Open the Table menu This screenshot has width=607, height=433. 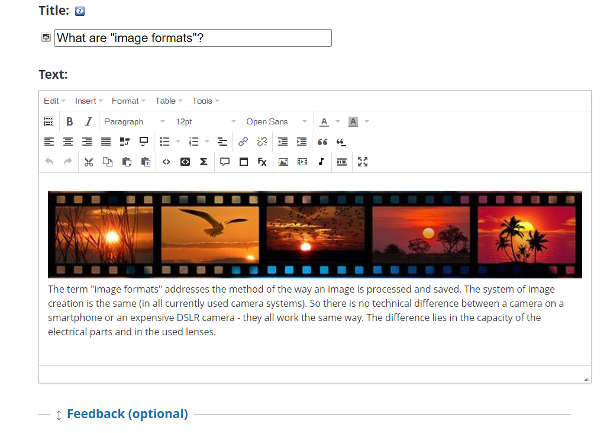[x=169, y=101]
